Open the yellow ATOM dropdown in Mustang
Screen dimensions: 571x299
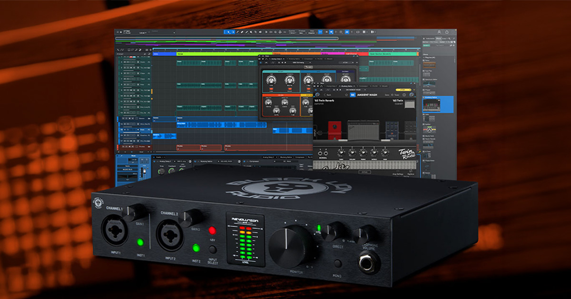(404, 90)
